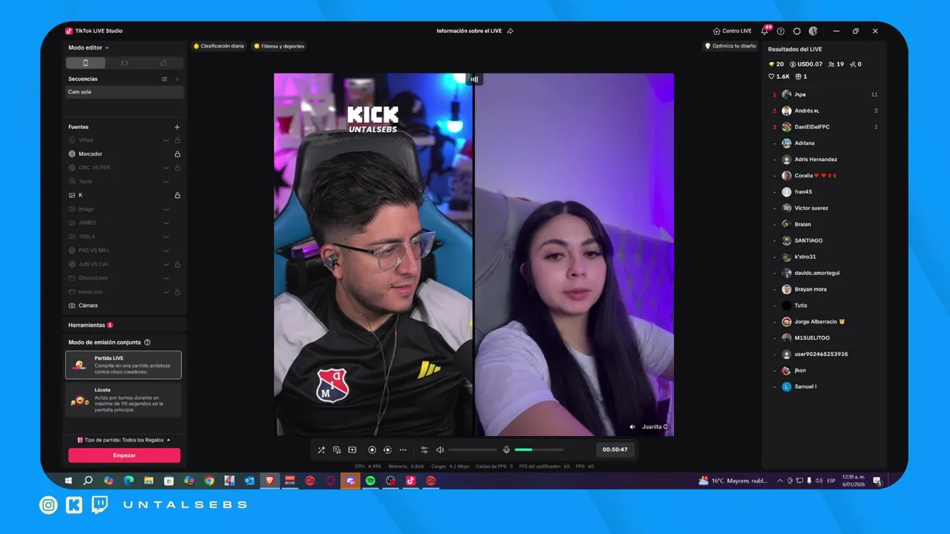Open Spotify from the Windows taskbar
Screen dimensions: 950x534
[x=370, y=481]
